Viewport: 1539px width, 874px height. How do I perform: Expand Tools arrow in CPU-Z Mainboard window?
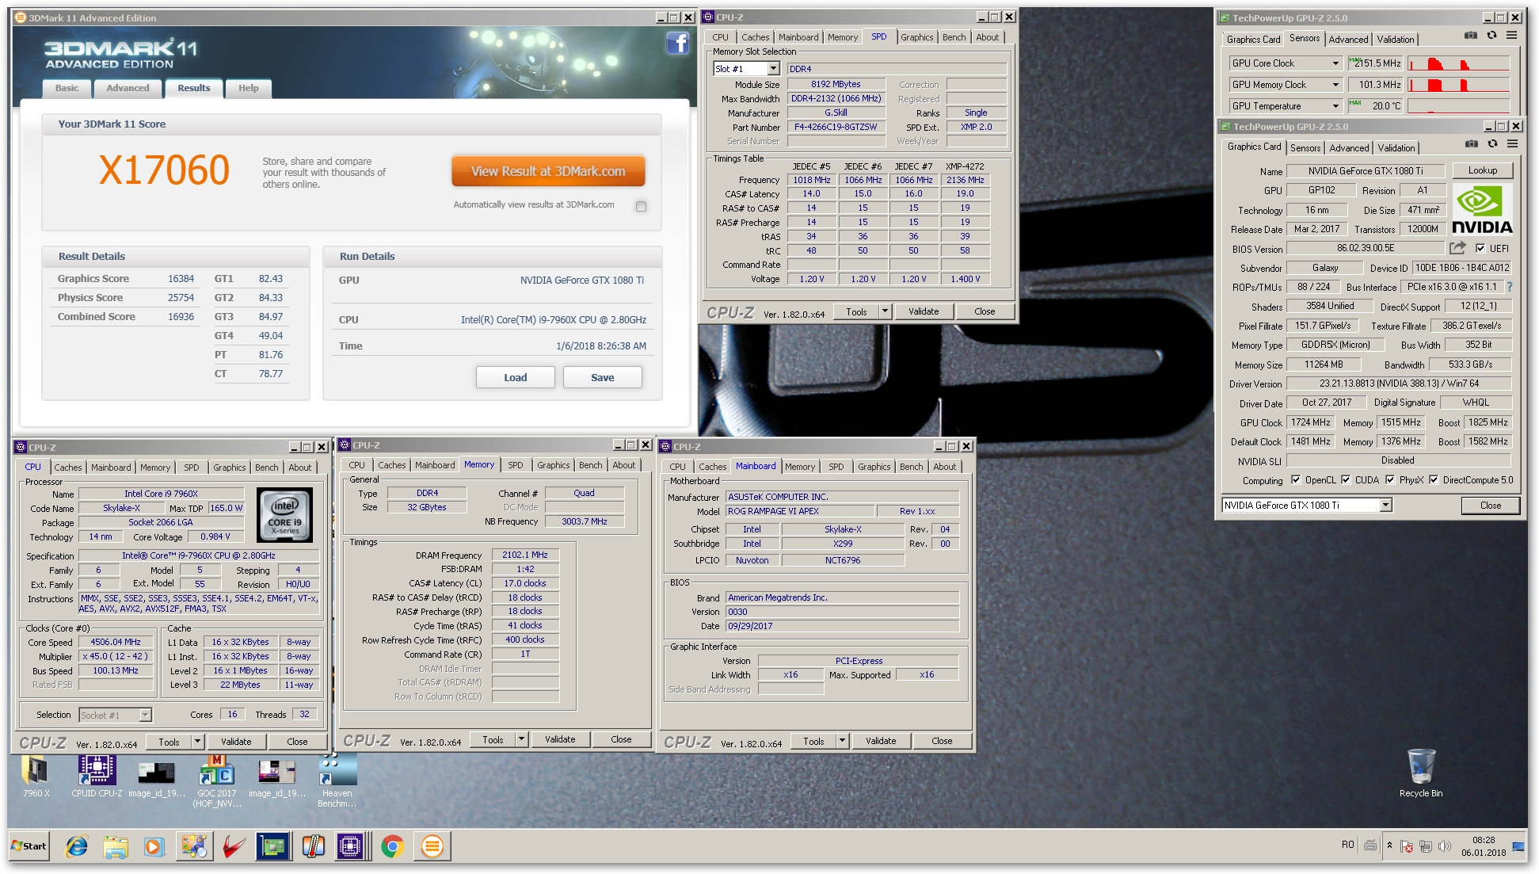pos(842,741)
